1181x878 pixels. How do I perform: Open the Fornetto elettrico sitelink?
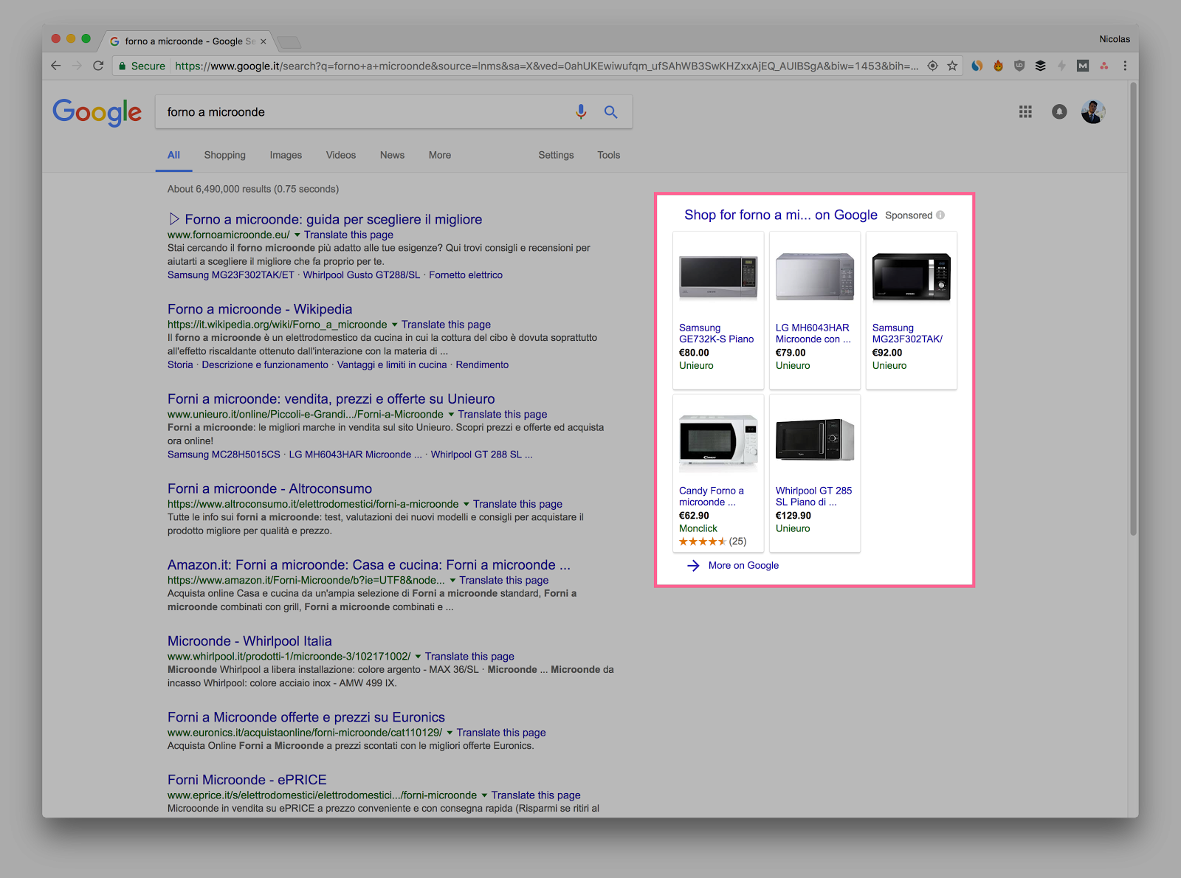pyautogui.click(x=466, y=275)
